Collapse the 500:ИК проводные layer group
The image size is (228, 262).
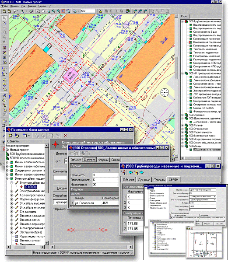[x=182, y=73]
